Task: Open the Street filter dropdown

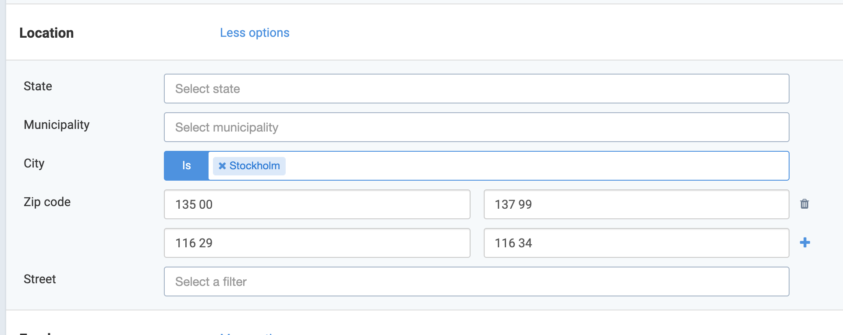Action: (476, 282)
